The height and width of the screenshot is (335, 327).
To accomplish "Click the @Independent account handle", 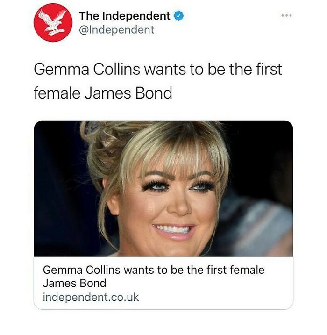I will 117,30.
